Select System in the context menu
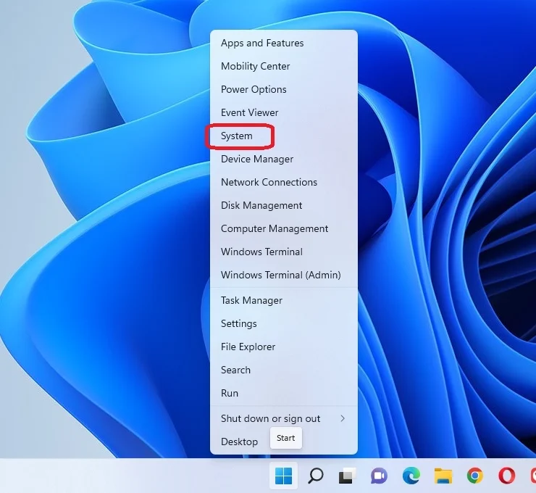The height and width of the screenshot is (493, 536). coord(237,136)
